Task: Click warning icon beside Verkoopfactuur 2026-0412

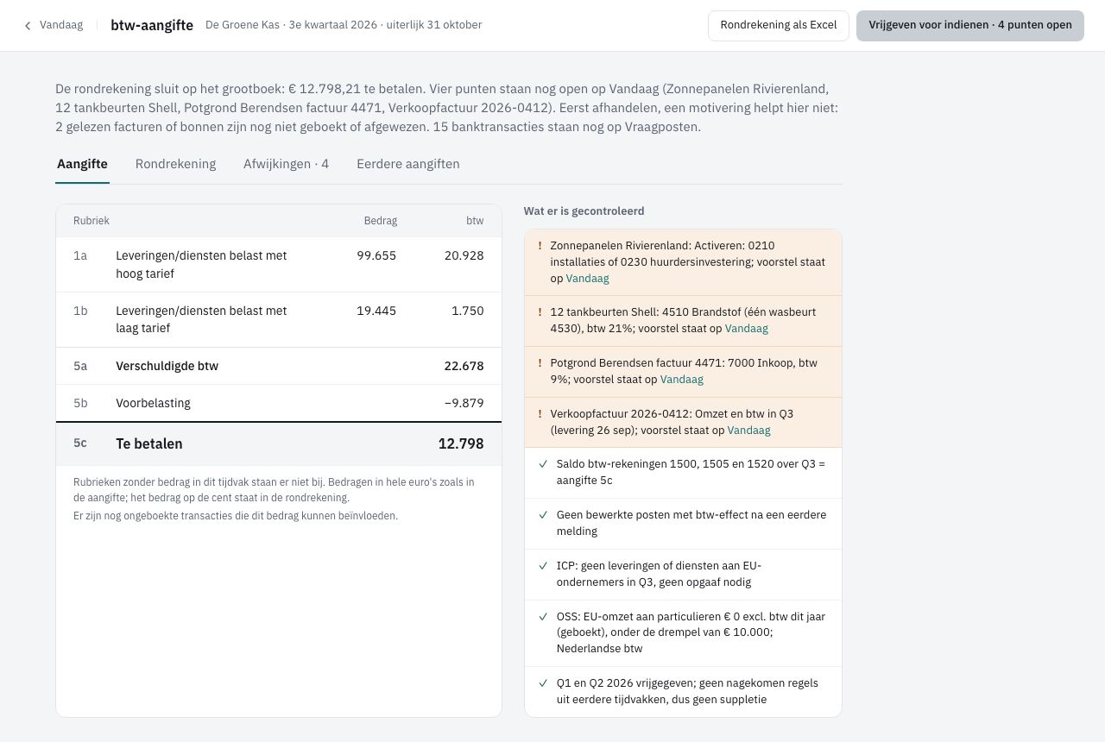Action: point(540,414)
